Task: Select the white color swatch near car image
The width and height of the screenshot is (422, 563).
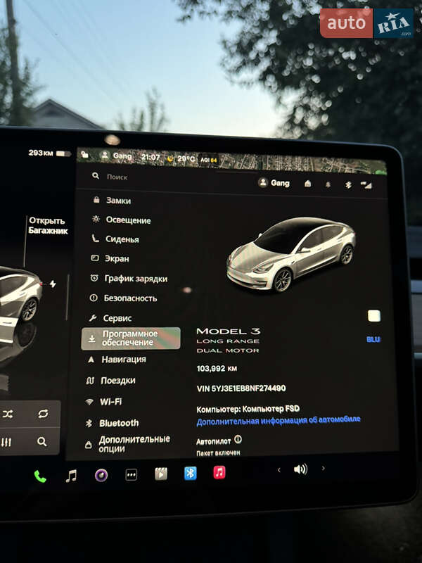Action: pos(374,316)
